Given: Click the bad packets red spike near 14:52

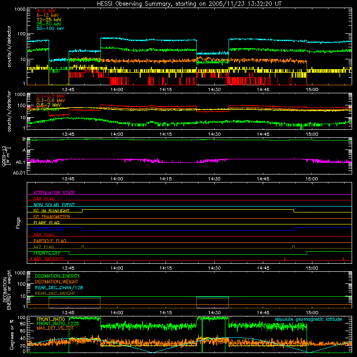Looking at the screenshot, I should 285,259.
